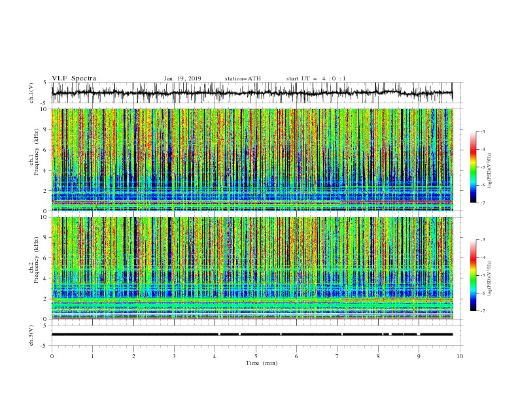
Task: Click the "-7" tick on ch.2 colorbar
Action: coord(483,310)
